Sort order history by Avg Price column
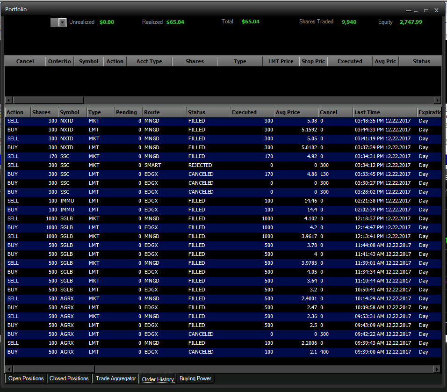Viewport: 447px width, 392px height. click(296, 112)
